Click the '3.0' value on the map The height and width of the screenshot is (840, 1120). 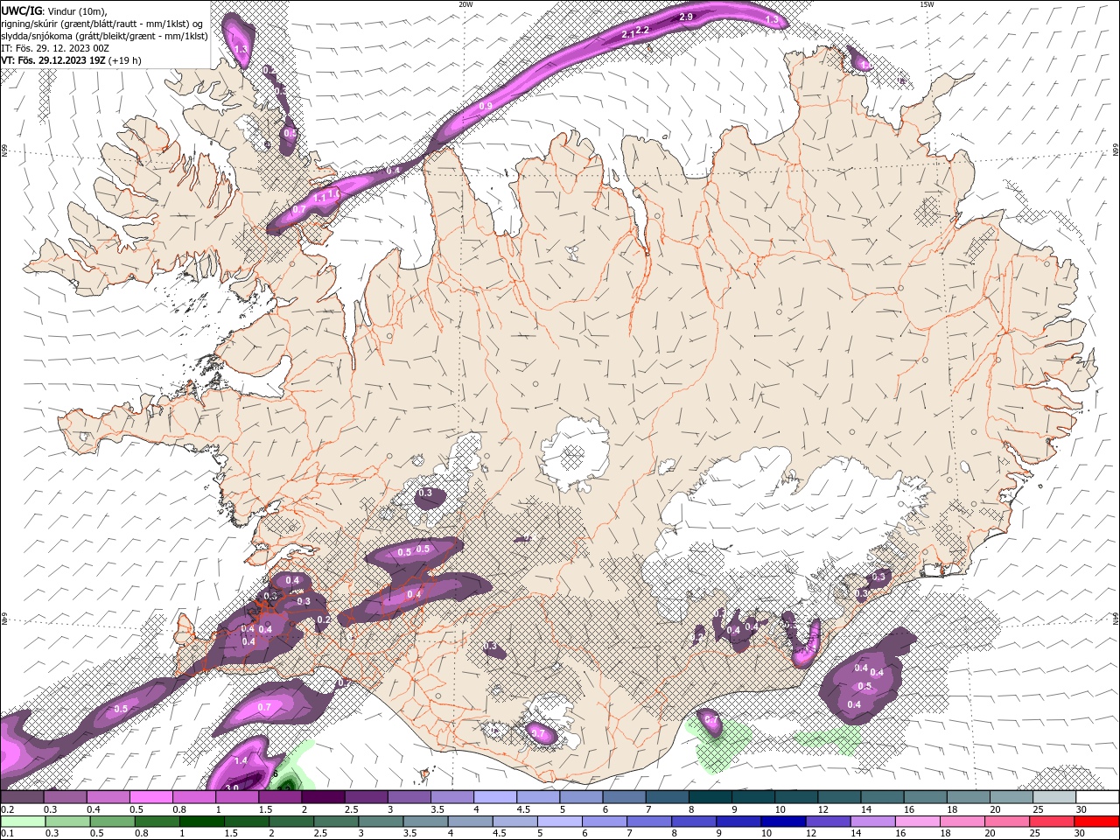point(232,787)
